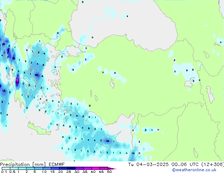Click the 'ECMWF' model label
Image resolution: width=224 pixels, height=173 pixels.
57,165
